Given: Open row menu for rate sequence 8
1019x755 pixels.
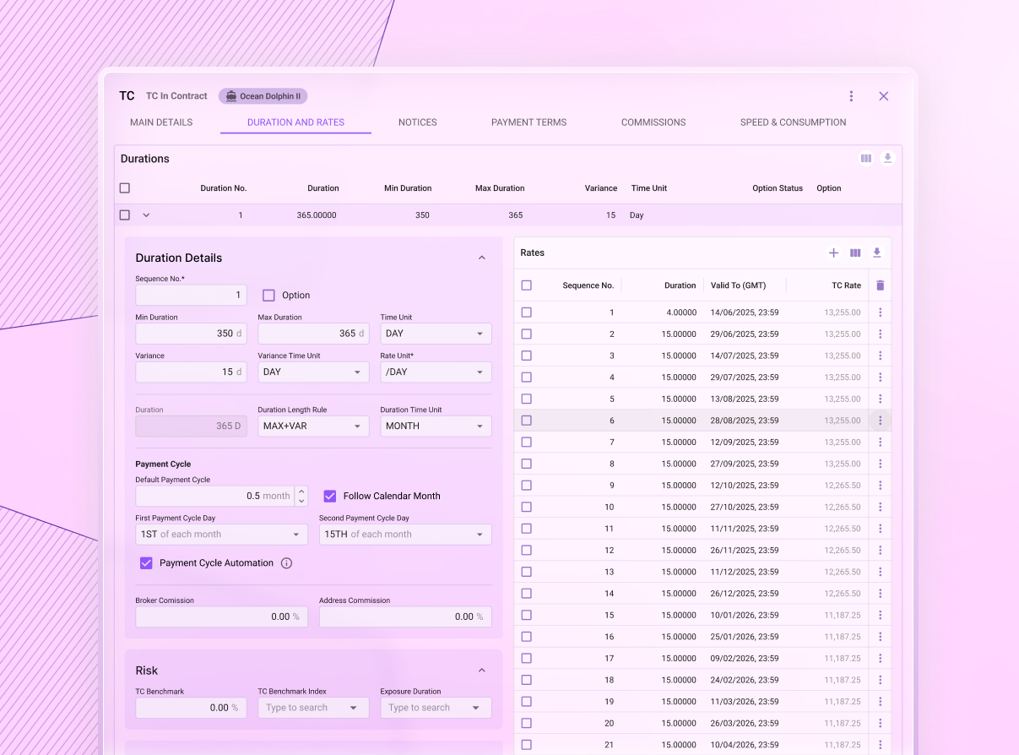Looking at the screenshot, I should (x=881, y=464).
